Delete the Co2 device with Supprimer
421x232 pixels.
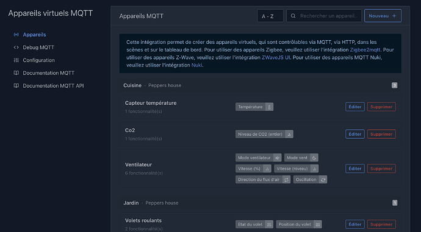[381, 134]
